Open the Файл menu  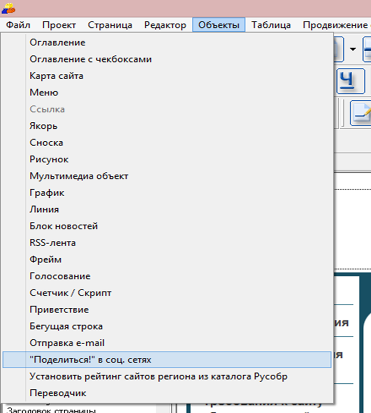pos(18,25)
